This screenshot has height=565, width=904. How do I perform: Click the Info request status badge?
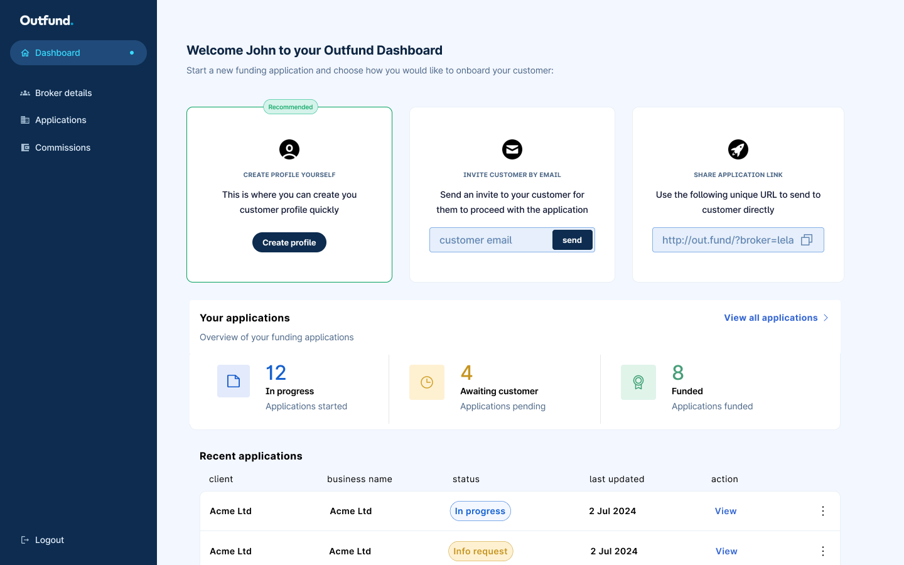[x=480, y=551]
